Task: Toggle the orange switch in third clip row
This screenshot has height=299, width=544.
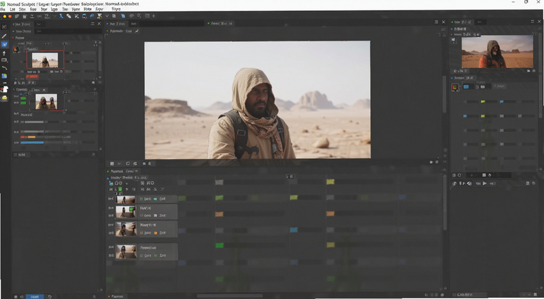Action: 156,233
